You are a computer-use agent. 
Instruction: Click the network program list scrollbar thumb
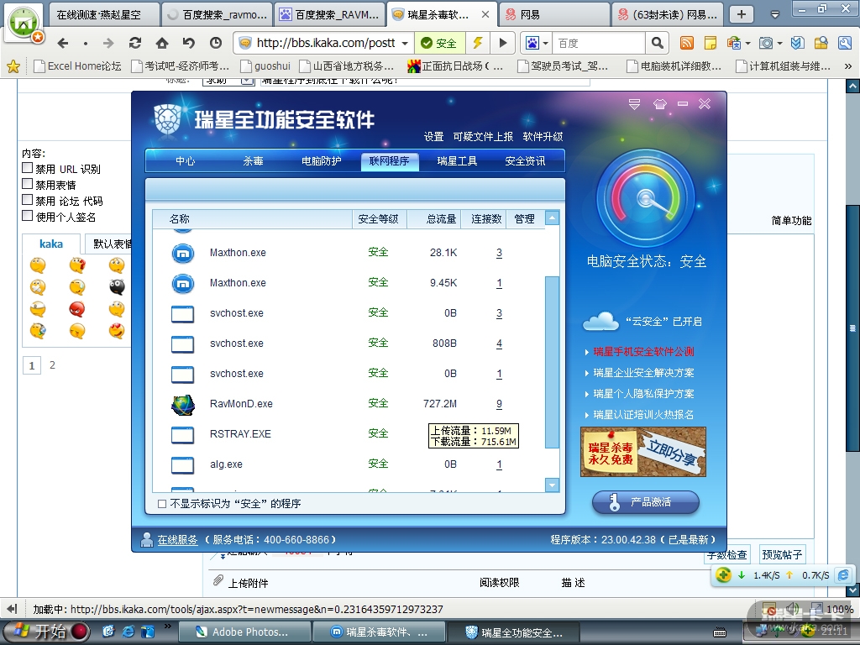click(x=552, y=362)
